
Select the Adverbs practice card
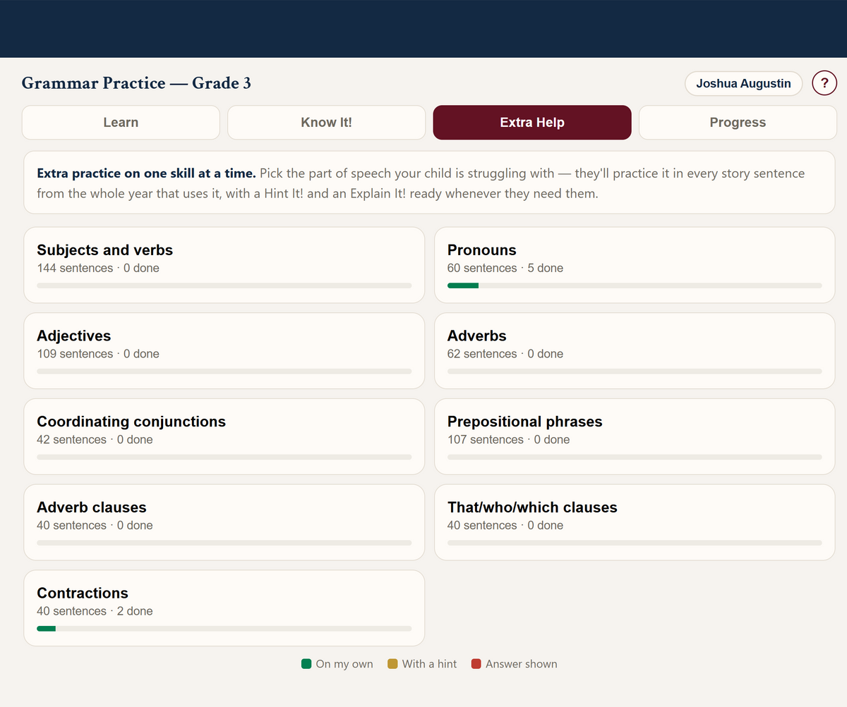pyautogui.click(x=635, y=351)
